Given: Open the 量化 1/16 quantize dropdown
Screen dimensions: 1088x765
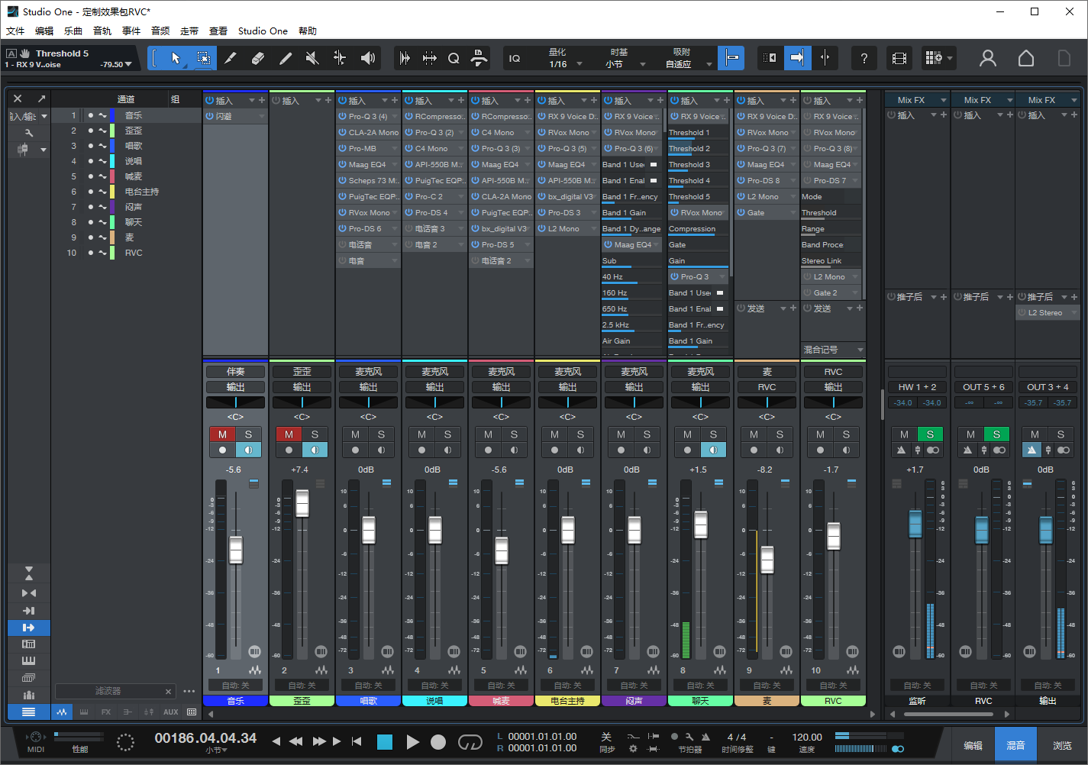Looking at the screenshot, I should coord(565,59).
